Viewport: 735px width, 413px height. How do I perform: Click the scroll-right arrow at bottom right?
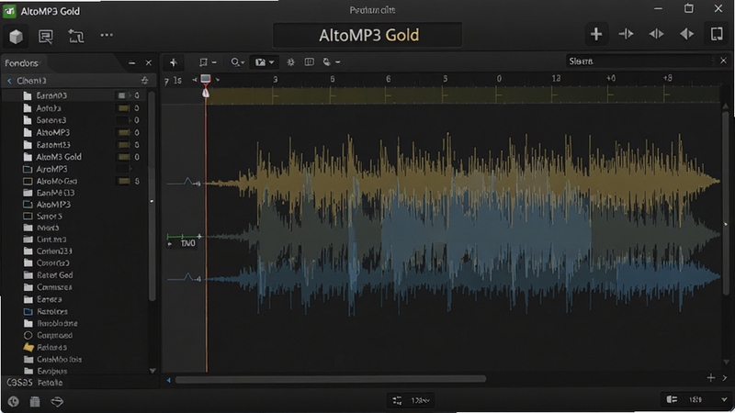(x=725, y=377)
